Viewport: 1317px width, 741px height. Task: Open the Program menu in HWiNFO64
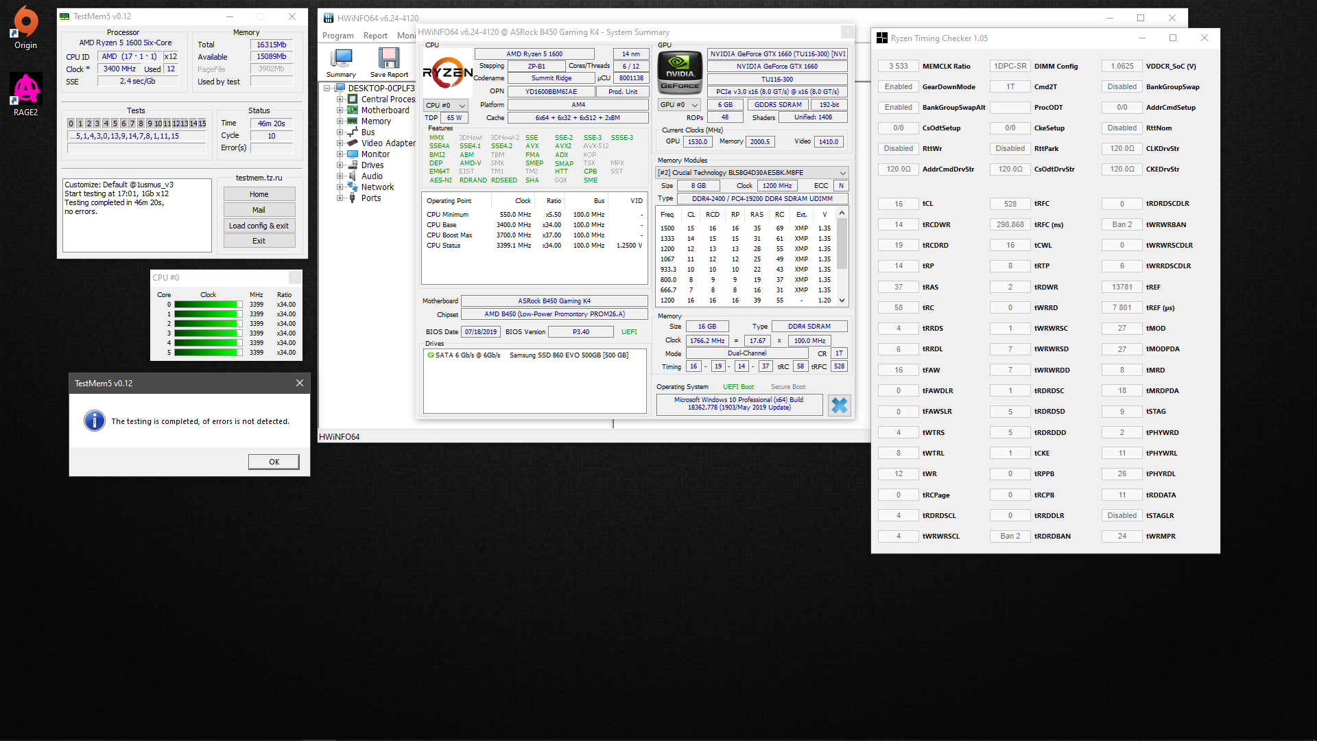338,36
